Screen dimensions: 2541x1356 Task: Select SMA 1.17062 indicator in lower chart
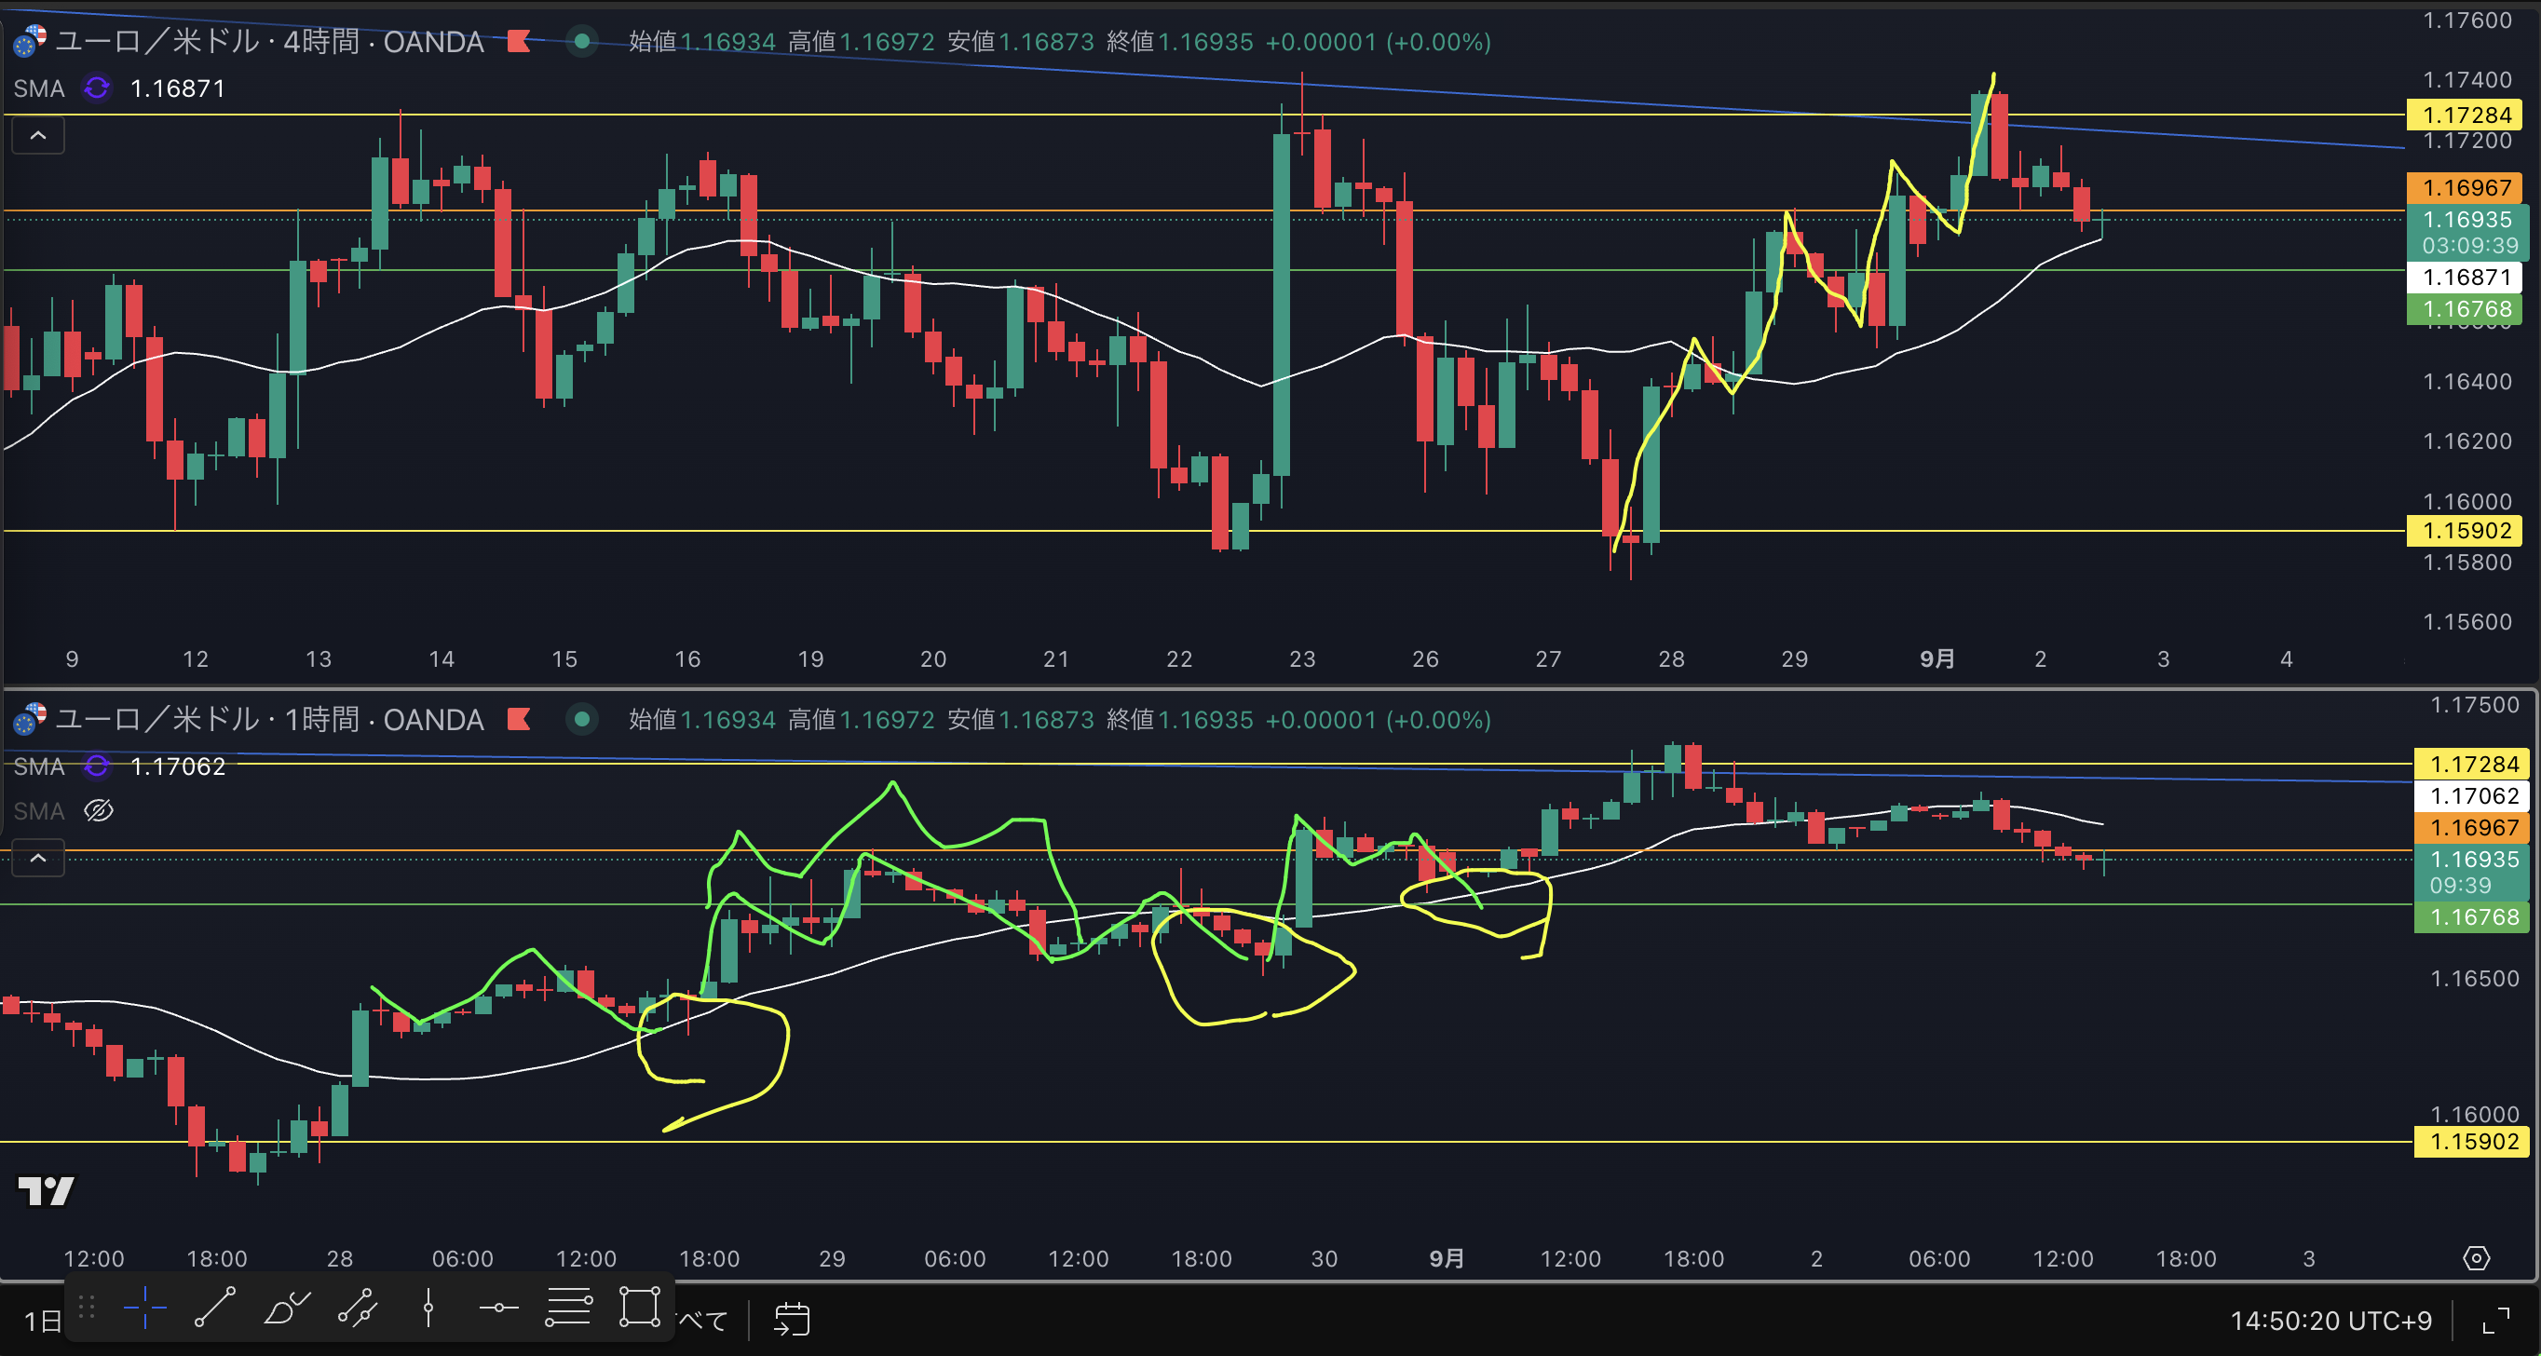pyautogui.click(x=118, y=766)
